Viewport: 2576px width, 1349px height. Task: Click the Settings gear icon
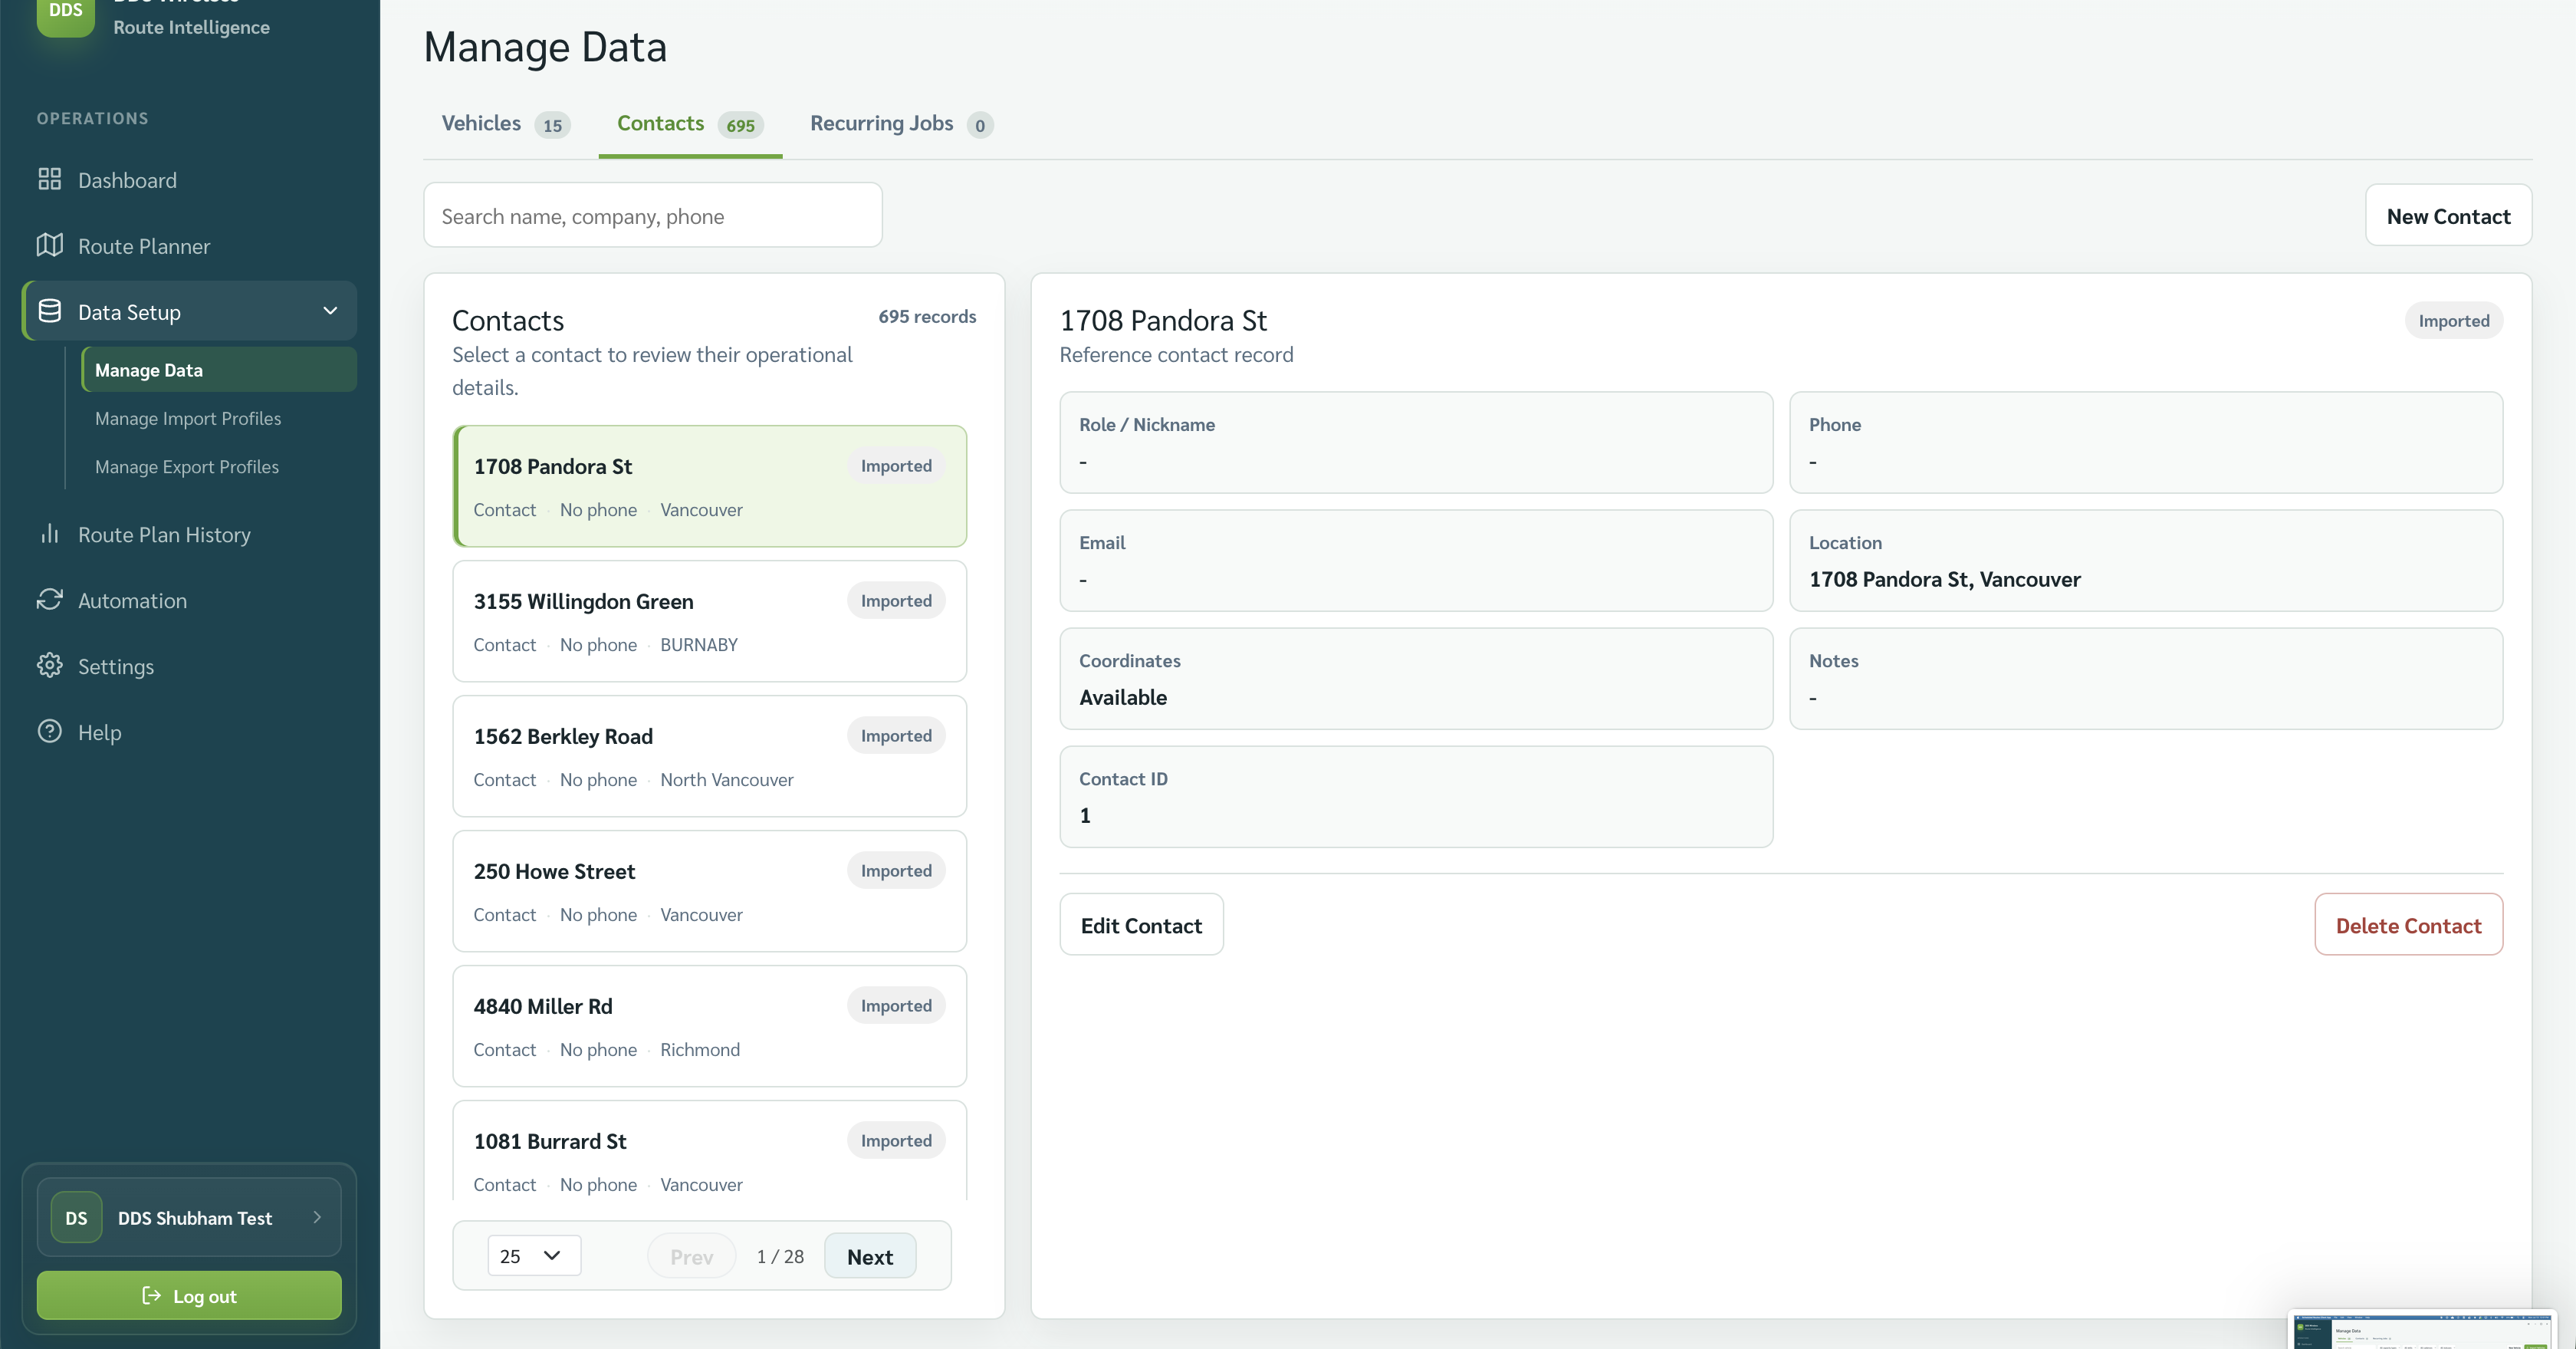[x=49, y=666]
